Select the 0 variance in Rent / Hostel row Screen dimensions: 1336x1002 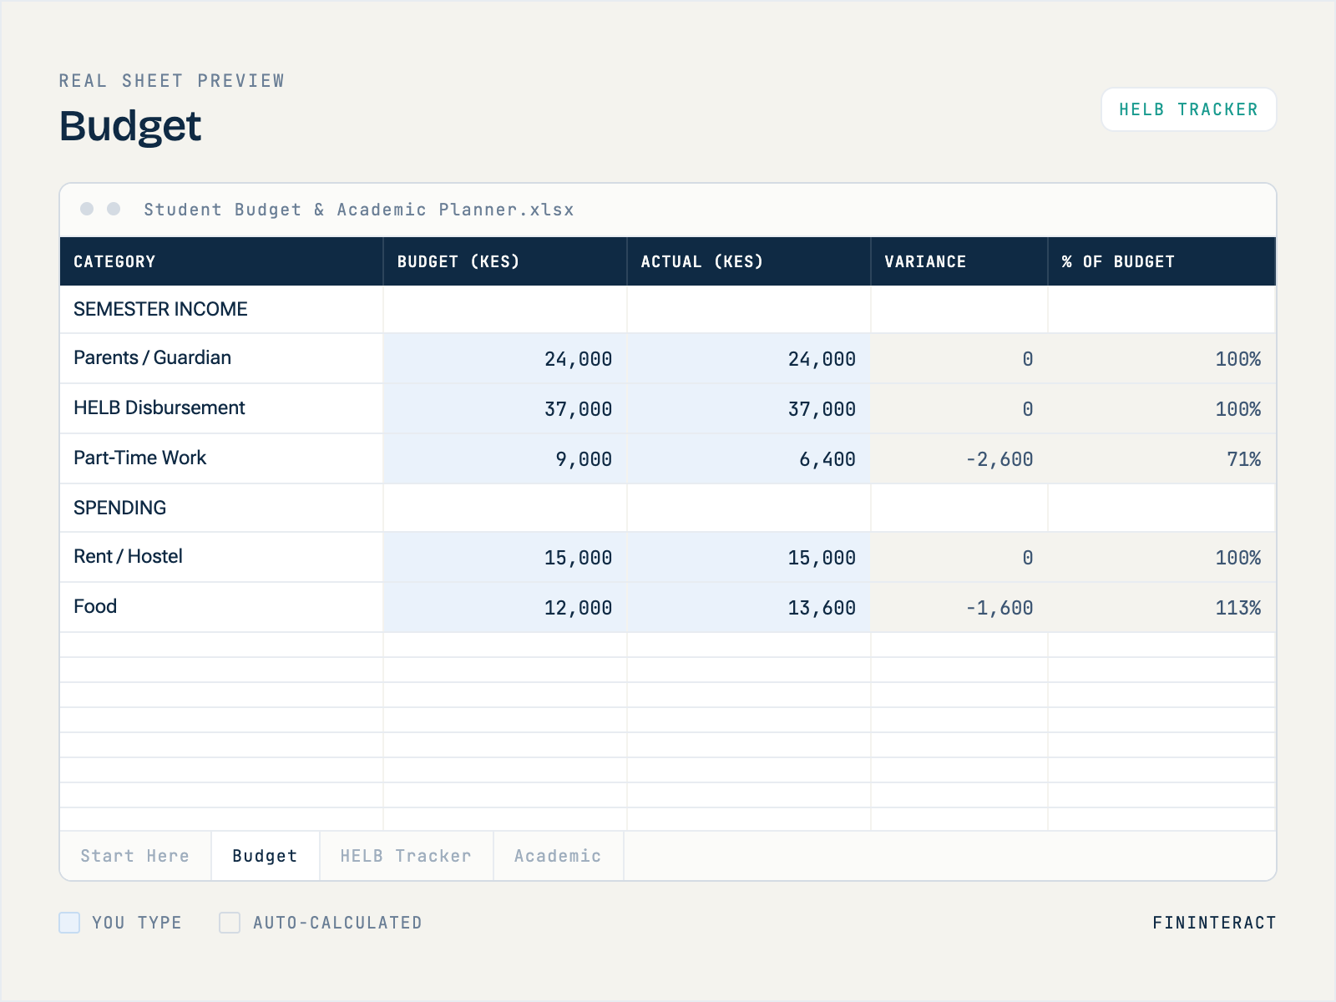[959, 558]
